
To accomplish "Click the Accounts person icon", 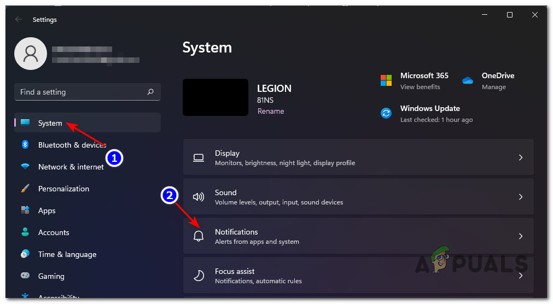I will click(25, 232).
